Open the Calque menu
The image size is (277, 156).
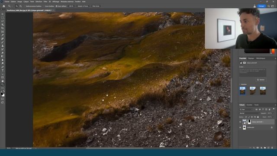26,2
